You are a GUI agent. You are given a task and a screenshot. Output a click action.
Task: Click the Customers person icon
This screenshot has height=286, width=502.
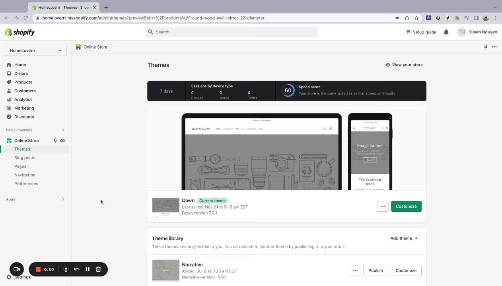9,91
